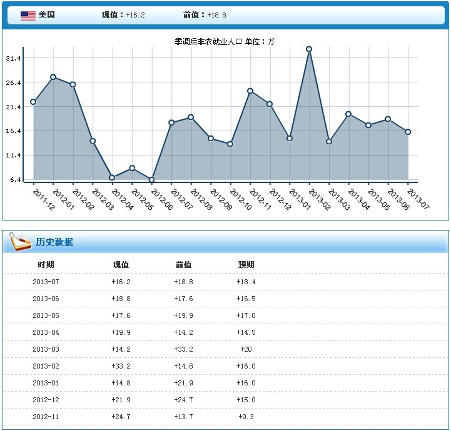Select the 2013-03 period cell in table
The width and height of the screenshot is (451, 431).
coord(46,349)
